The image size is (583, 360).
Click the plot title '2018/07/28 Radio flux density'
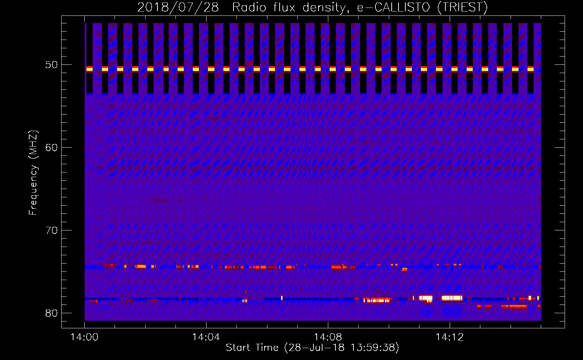[x=312, y=8]
